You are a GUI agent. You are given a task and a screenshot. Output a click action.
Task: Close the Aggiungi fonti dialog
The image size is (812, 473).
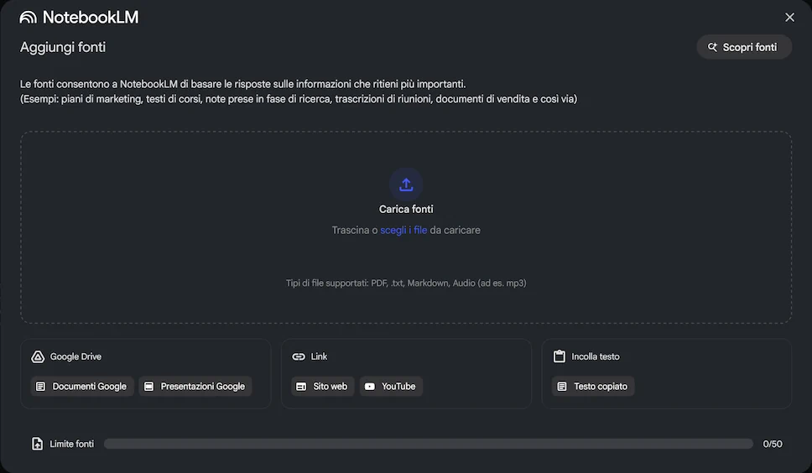[x=789, y=18]
